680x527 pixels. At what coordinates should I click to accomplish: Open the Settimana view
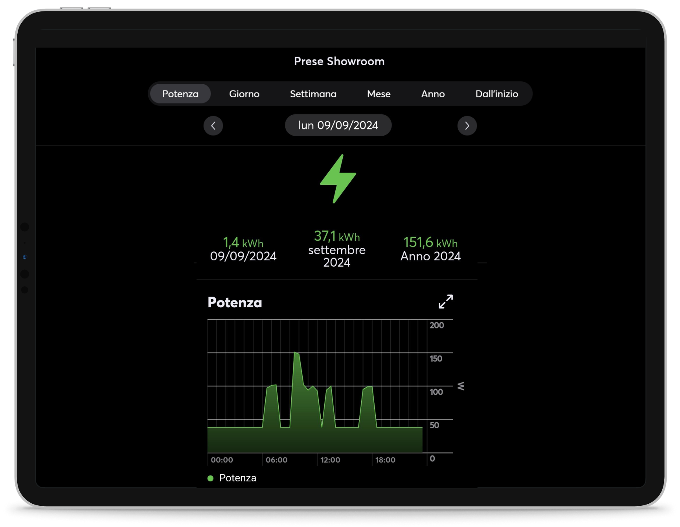313,94
